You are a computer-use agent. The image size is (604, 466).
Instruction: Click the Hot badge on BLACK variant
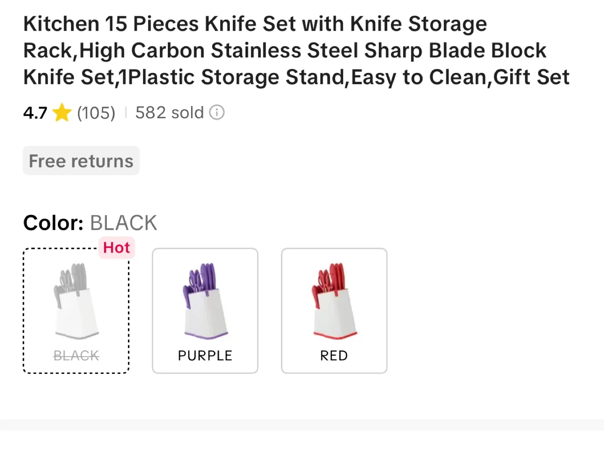coord(116,247)
